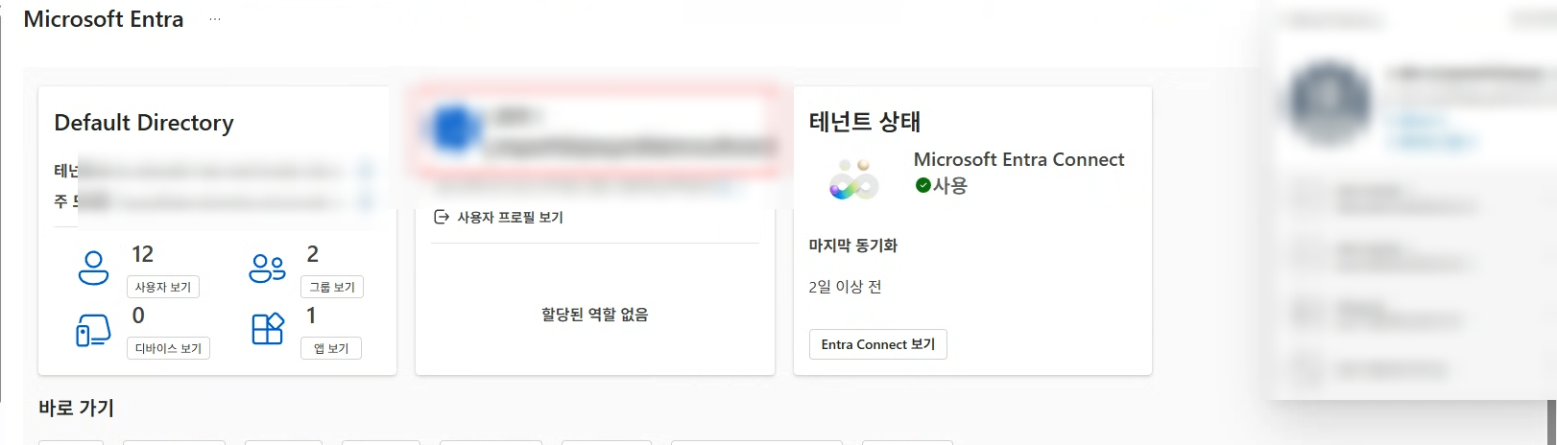Click the 바로 가기 section heading
The height and width of the screenshot is (445, 1557).
click(76, 408)
